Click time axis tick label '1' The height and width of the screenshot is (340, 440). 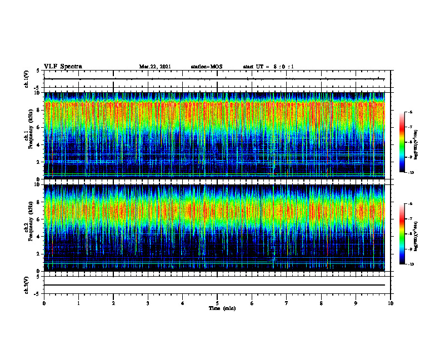click(x=78, y=303)
